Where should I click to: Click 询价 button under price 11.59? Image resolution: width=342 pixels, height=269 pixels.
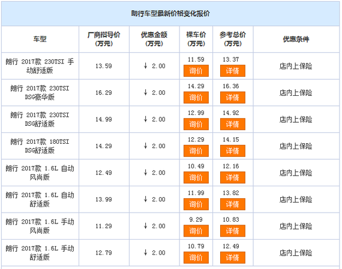tap(196, 71)
